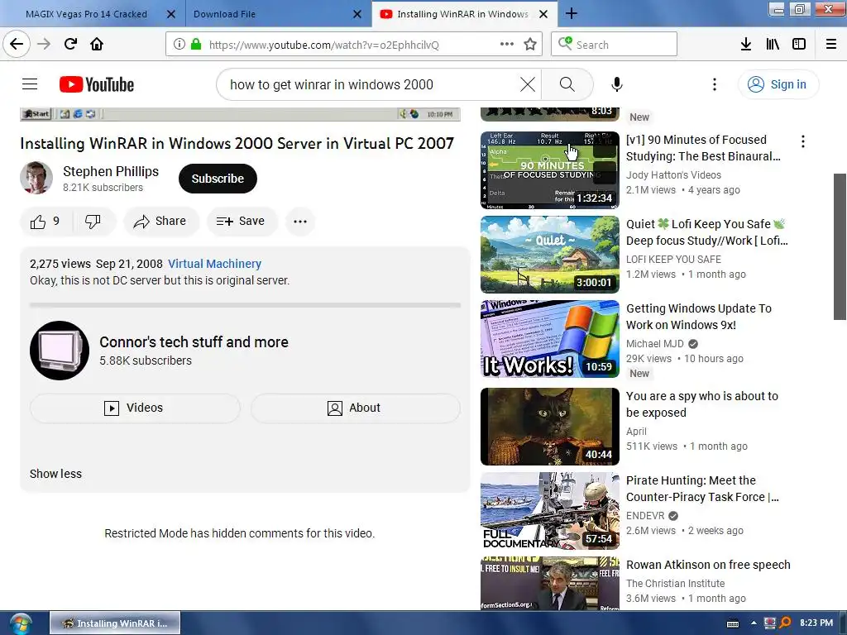Open Stephen Phillips channel avatar
This screenshot has width=847, height=635.
coord(36,178)
